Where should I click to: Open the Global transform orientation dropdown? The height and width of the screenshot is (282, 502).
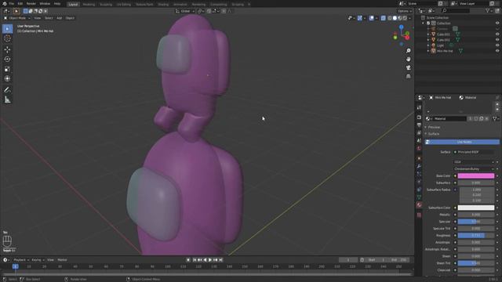[x=185, y=11]
